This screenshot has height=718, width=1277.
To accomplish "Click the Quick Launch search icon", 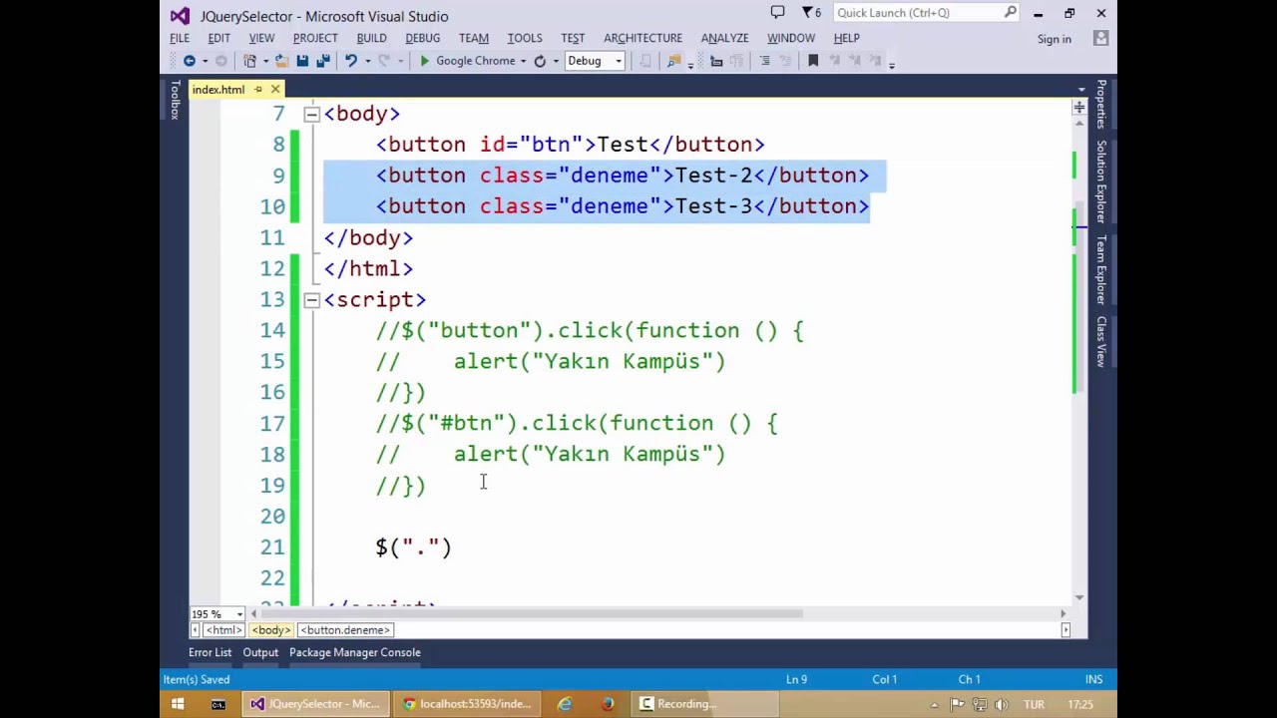I will [x=1011, y=13].
